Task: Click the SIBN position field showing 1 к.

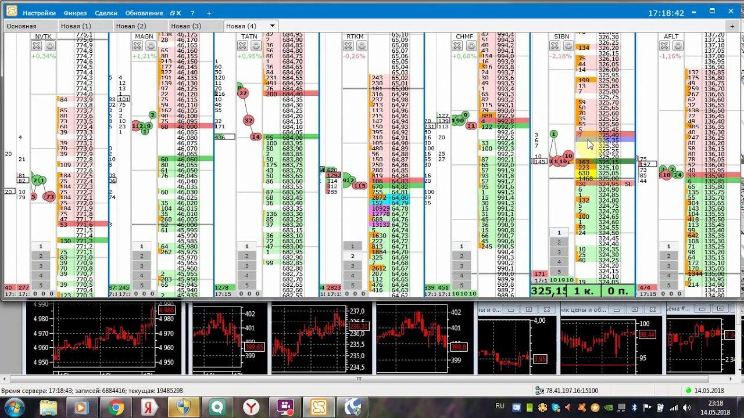Action: [584, 291]
